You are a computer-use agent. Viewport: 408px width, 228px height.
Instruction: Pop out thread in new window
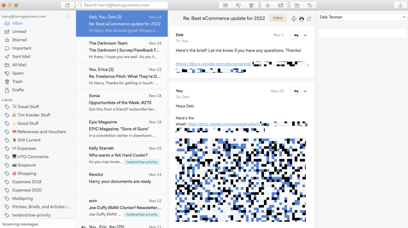point(309,19)
